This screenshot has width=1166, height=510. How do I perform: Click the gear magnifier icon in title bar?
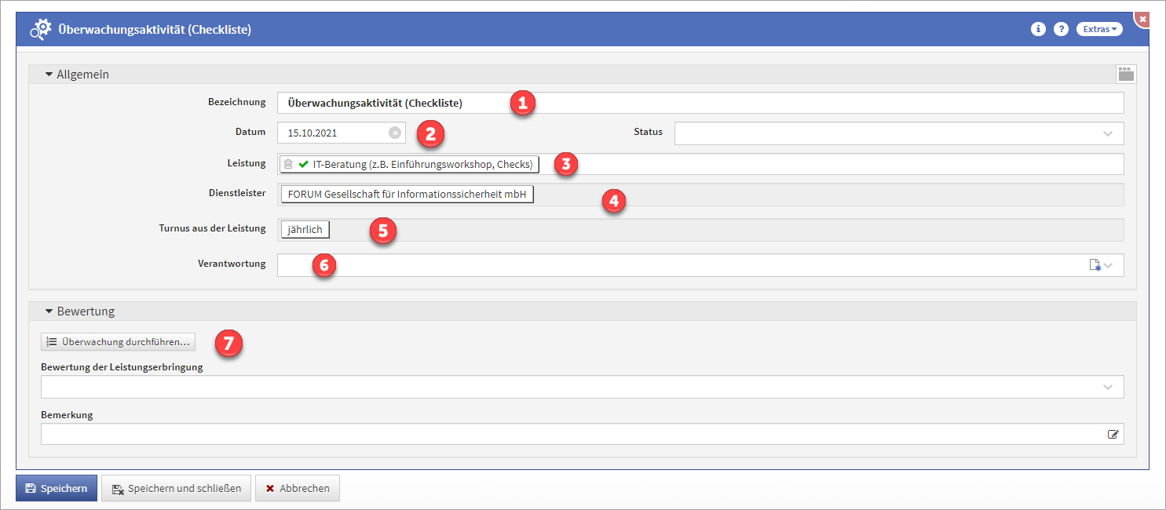pyautogui.click(x=40, y=30)
